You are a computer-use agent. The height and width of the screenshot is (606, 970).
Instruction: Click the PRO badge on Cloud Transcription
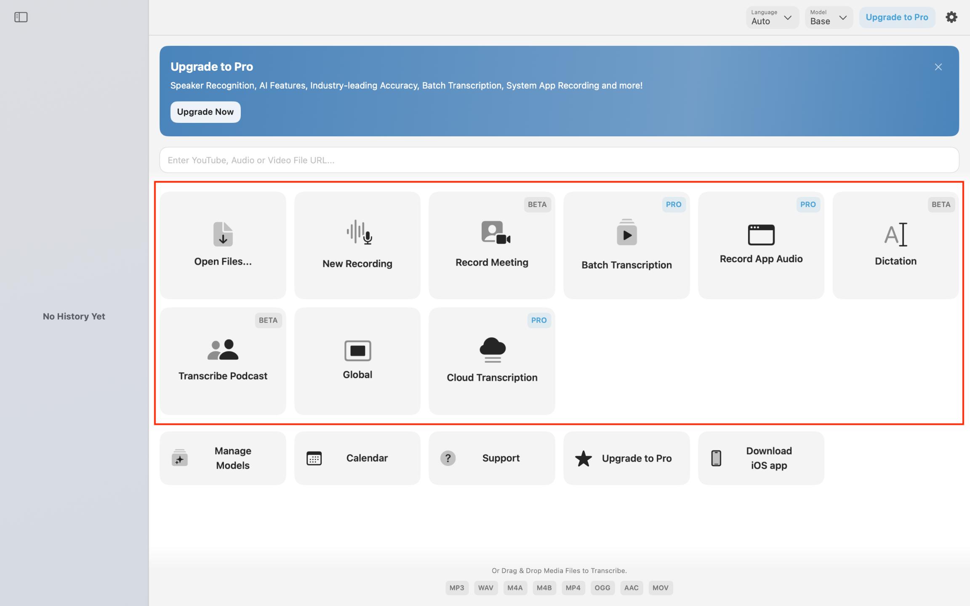(x=539, y=320)
